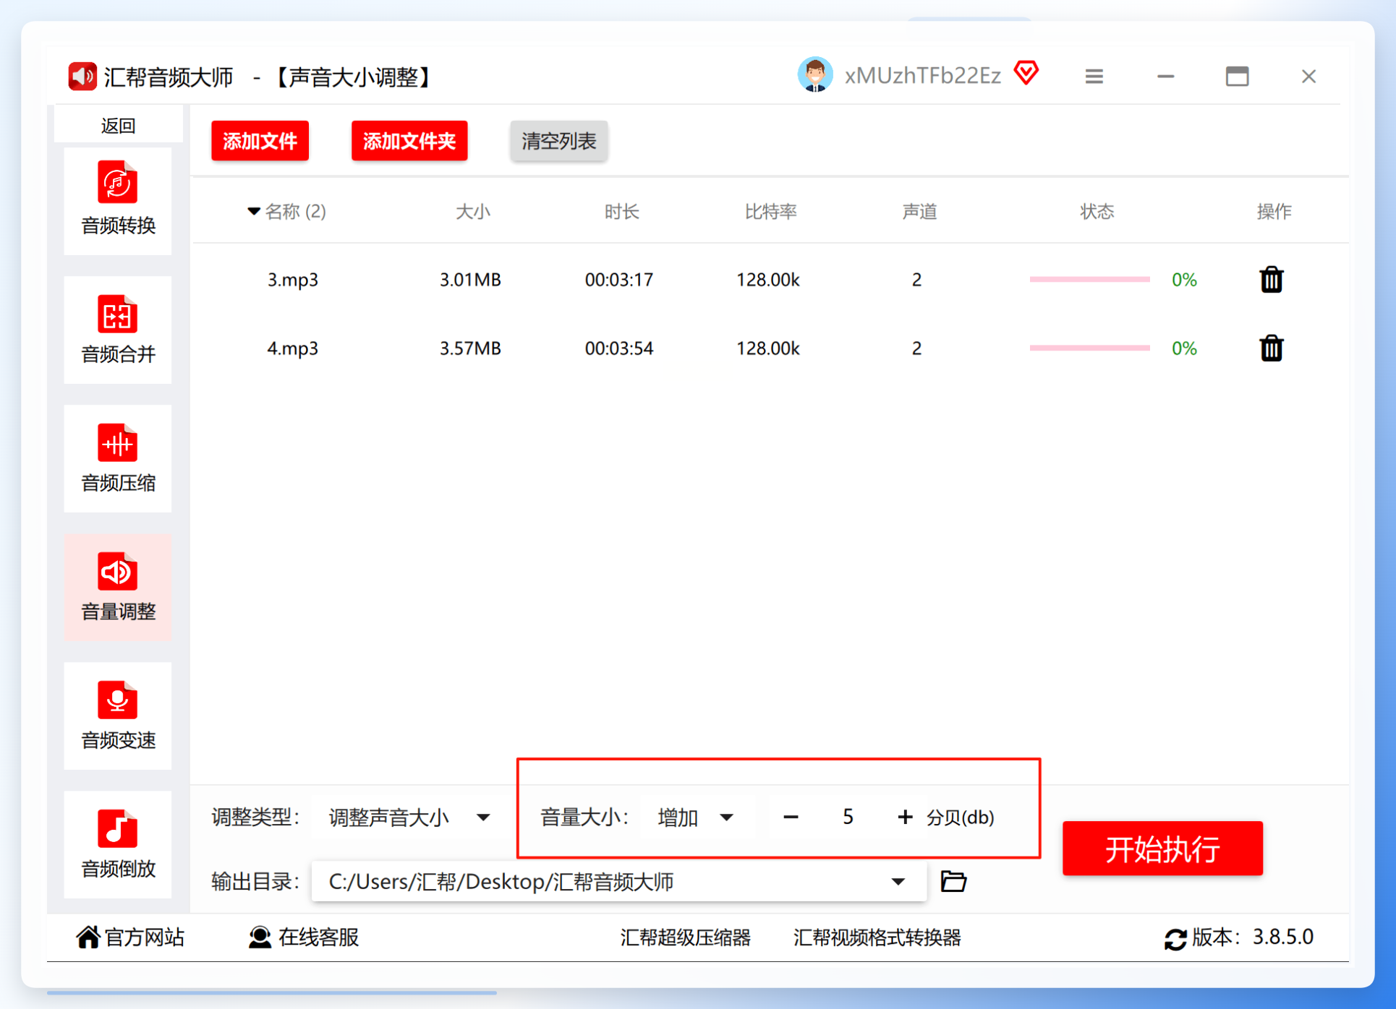This screenshot has height=1009, width=1396.
Task: Open 汇帮超级压缩器 link
Action: click(x=685, y=937)
